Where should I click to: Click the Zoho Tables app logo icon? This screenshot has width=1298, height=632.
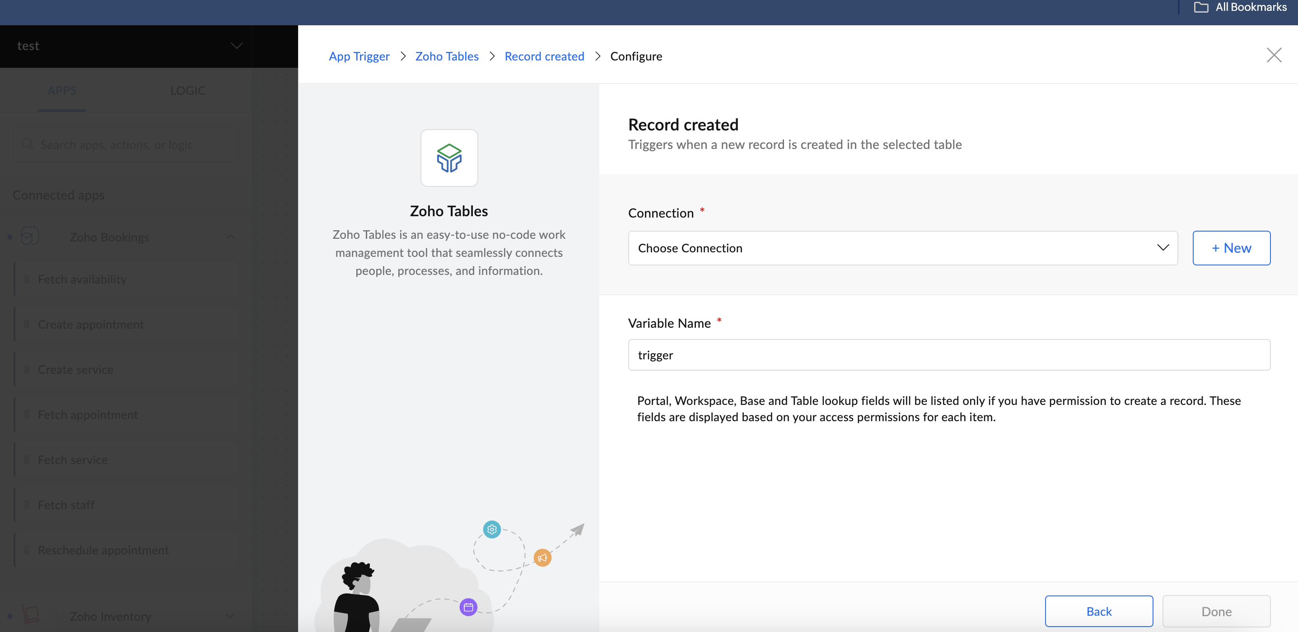pos(449,158)
